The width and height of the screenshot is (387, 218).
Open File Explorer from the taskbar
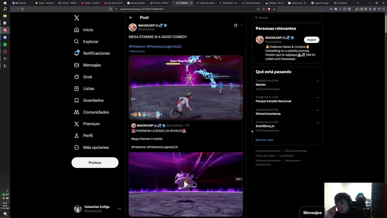coord(5,16)
